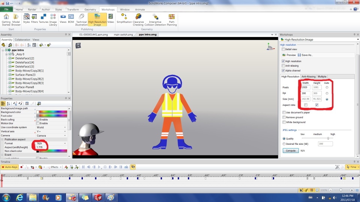Switch to the Render ribbon tab
The image size is (360, 202).
tap(32, 10)
